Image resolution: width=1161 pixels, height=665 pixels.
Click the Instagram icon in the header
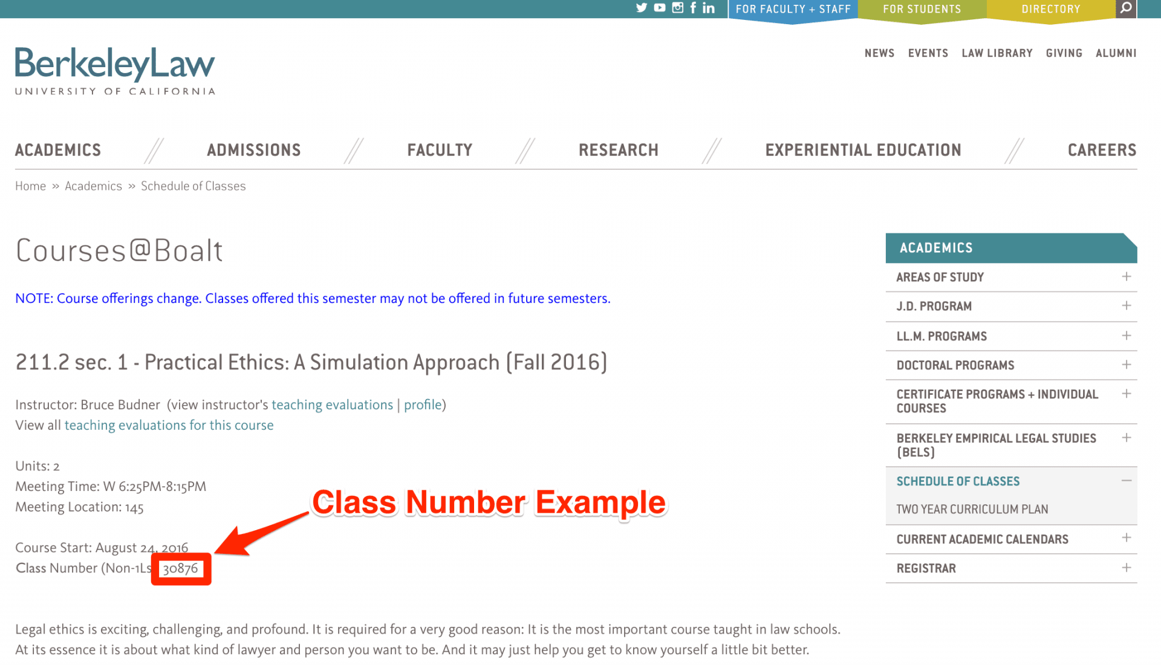pos(677,9)
